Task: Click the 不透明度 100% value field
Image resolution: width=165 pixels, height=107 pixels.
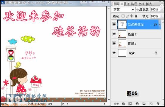Action: click(155, 9)
